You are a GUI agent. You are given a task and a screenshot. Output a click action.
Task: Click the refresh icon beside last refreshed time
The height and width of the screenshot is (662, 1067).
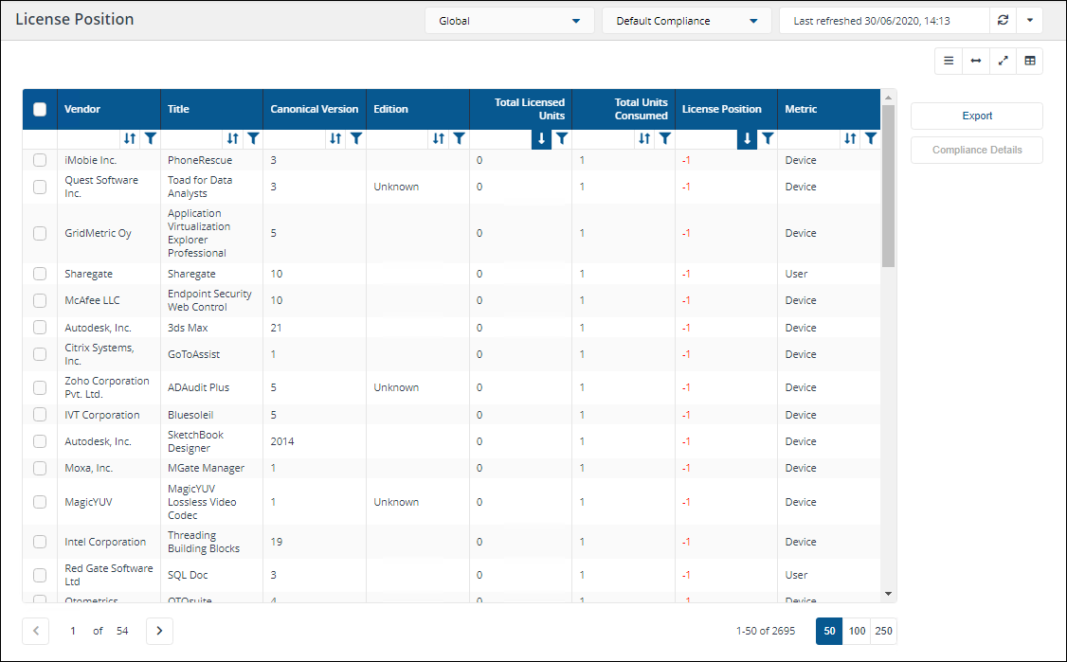click(1003, 21)
